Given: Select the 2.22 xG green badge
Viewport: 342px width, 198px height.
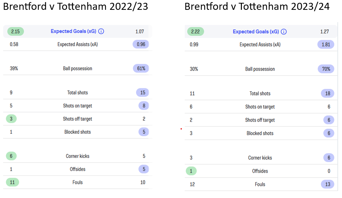Looking at the screenshot, I should 195,32.
